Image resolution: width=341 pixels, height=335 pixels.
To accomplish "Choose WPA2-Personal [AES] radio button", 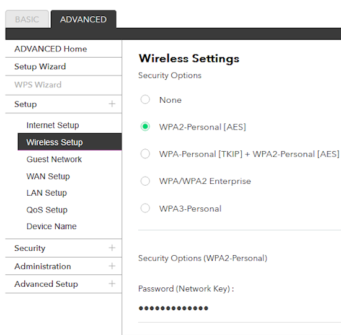I will (145, 126).
